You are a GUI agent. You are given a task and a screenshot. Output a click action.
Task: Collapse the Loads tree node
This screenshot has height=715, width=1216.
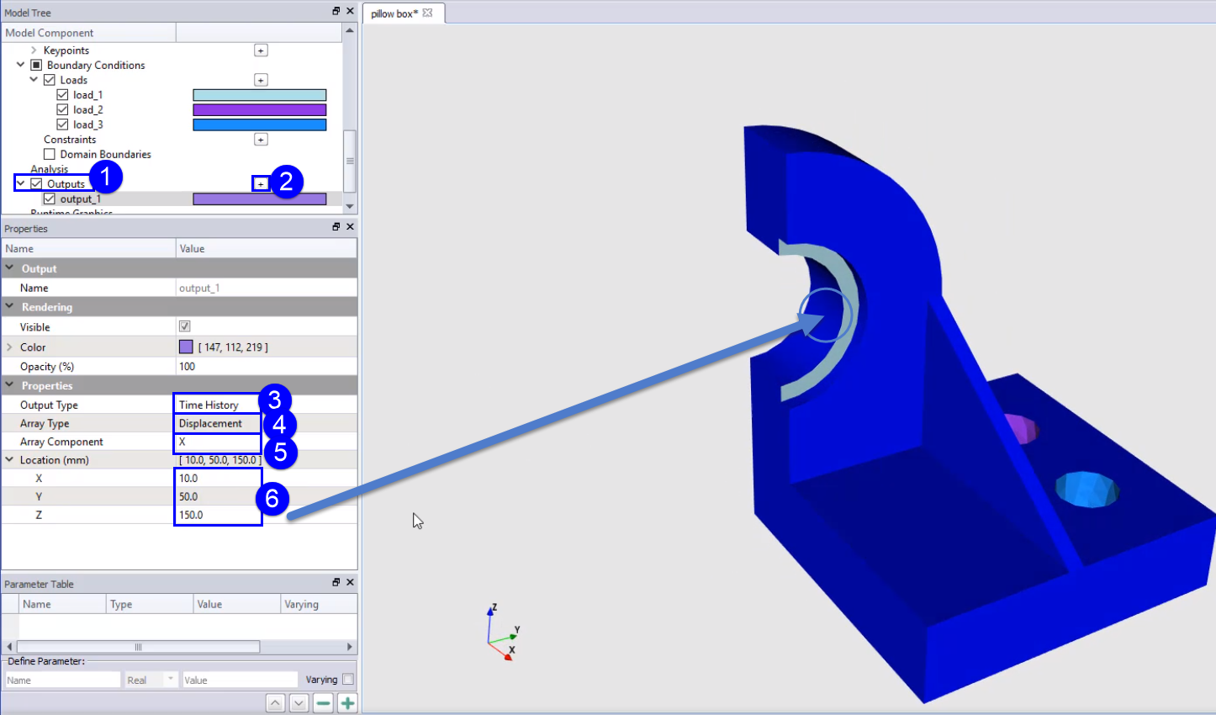(34, 80)
